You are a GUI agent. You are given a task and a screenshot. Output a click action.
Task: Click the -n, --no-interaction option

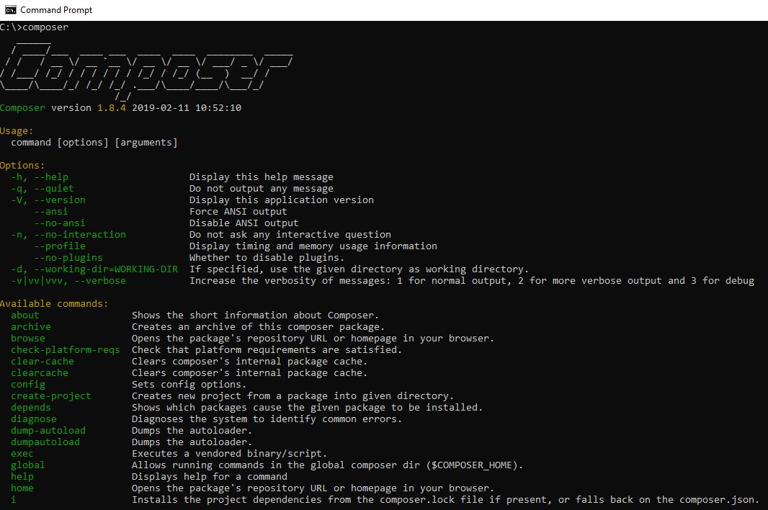68,235
